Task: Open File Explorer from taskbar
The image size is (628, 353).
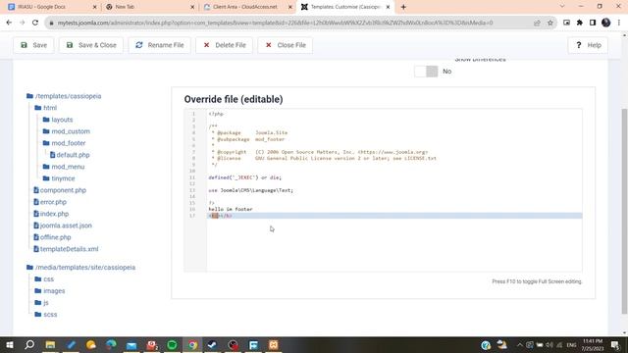Action: point(50,345)
